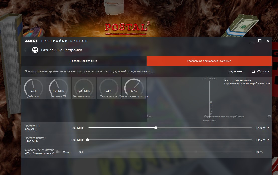This screenshot has height=175, width=278.
Task: Click the Частота памяти 1200 MHz gauge
Action: coord(84,88)
